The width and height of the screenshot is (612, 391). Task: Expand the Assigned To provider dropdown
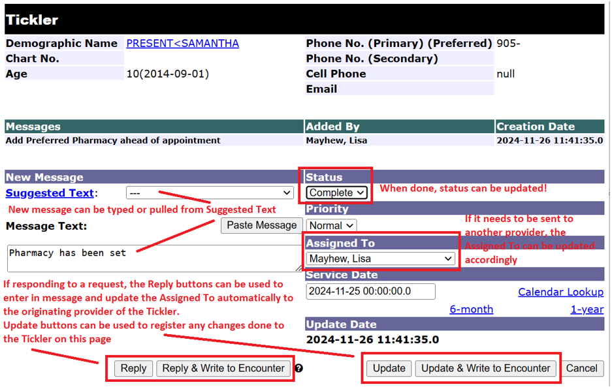coord(381,259)
